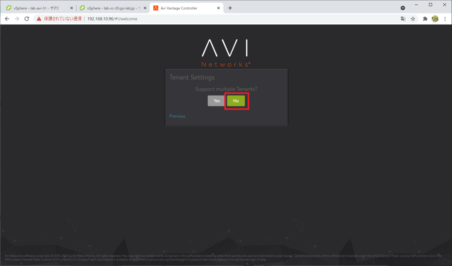The width and height of the screenshot is (452, 266).
Task: Click the browser back arrow
Action: coord(7,19)
